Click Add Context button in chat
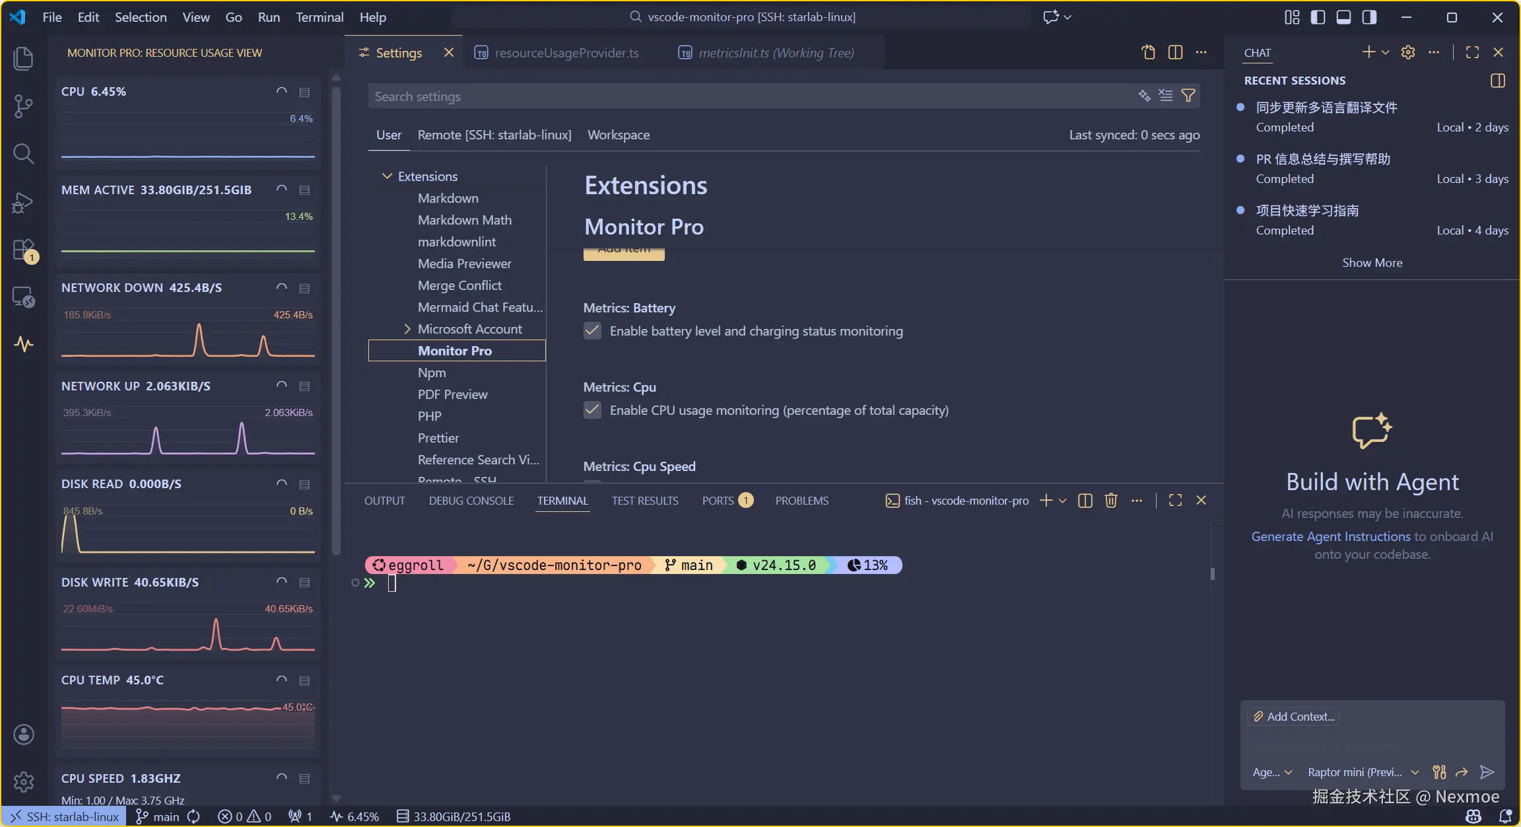Screen dimensions: 1521x827 click(1293, 717)
